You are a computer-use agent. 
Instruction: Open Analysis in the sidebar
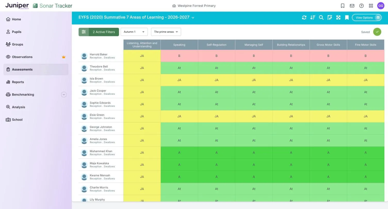(36, 107)
